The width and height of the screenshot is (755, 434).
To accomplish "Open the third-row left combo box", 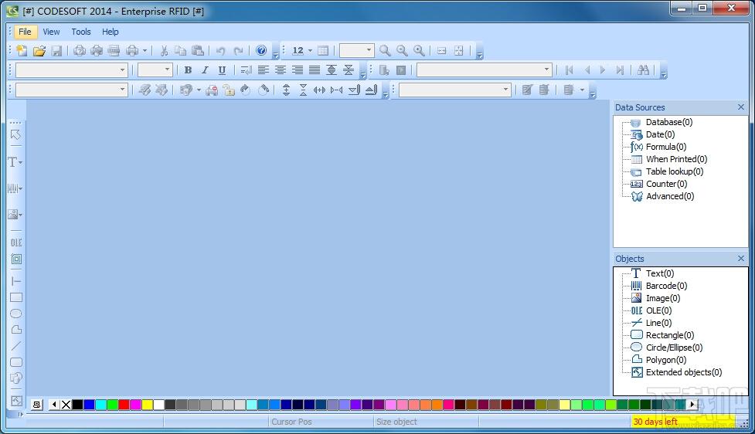I will (x=71, y=90).
